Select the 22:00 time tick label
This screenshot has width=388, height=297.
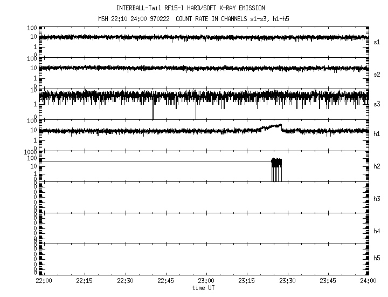point(44,281)
